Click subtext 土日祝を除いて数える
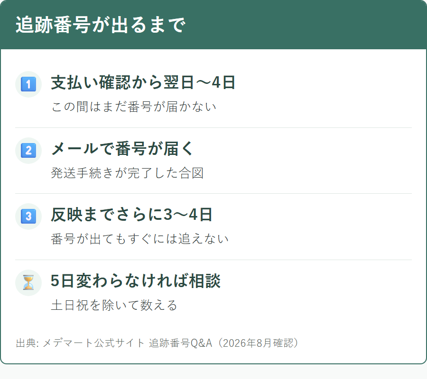Screen dimensions: 427x379 114,305
